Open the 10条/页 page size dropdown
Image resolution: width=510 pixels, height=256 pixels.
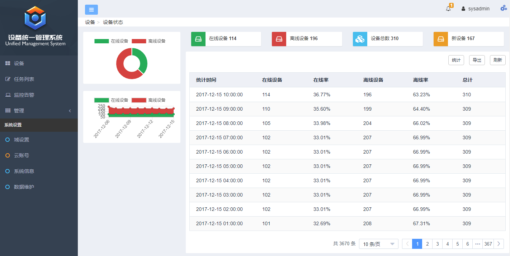tap(378, 244)
